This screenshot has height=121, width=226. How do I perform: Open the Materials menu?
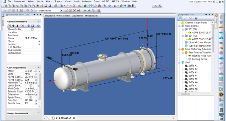[x=87, y=1]
